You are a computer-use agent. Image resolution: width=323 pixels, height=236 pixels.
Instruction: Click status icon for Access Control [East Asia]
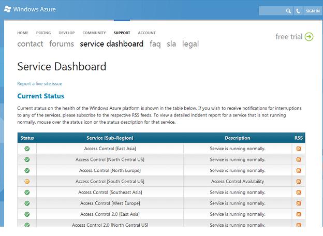tap(27, 149)
